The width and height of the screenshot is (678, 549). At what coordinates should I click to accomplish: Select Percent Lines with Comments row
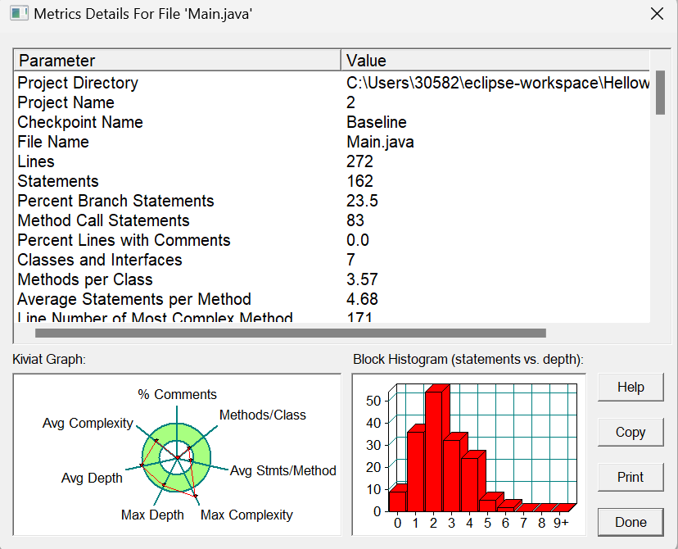pyautogui.click(x=332, y=240)
